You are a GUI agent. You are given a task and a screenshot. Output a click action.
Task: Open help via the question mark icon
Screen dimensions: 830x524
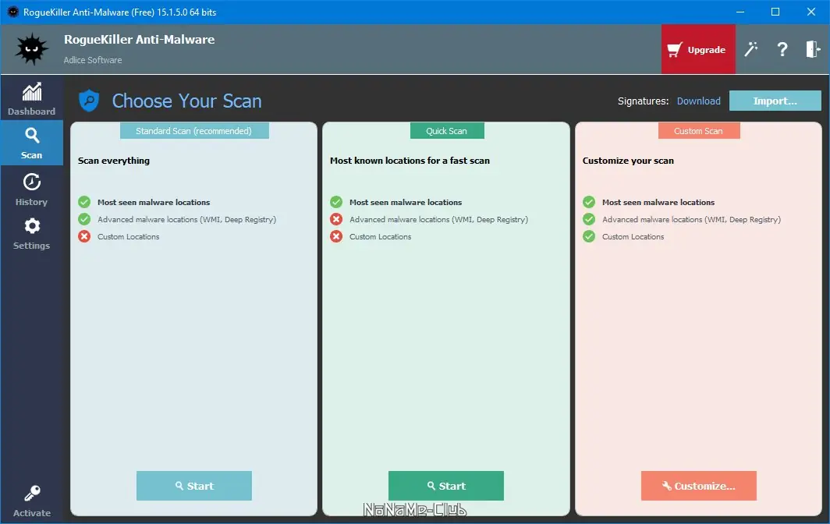click(782, 49)
